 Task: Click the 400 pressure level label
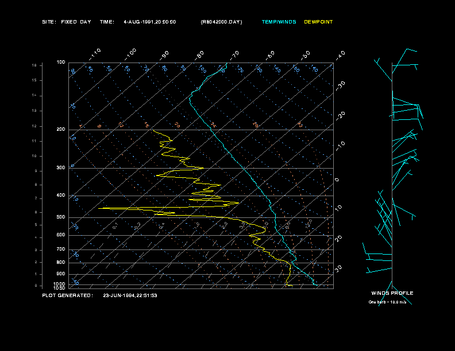61,195
